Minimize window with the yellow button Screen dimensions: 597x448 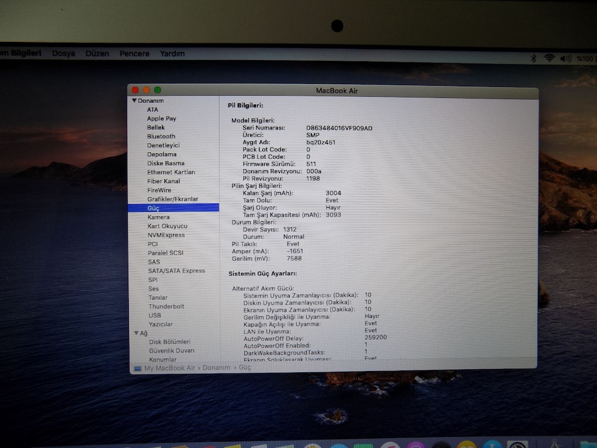click(146, 90)
